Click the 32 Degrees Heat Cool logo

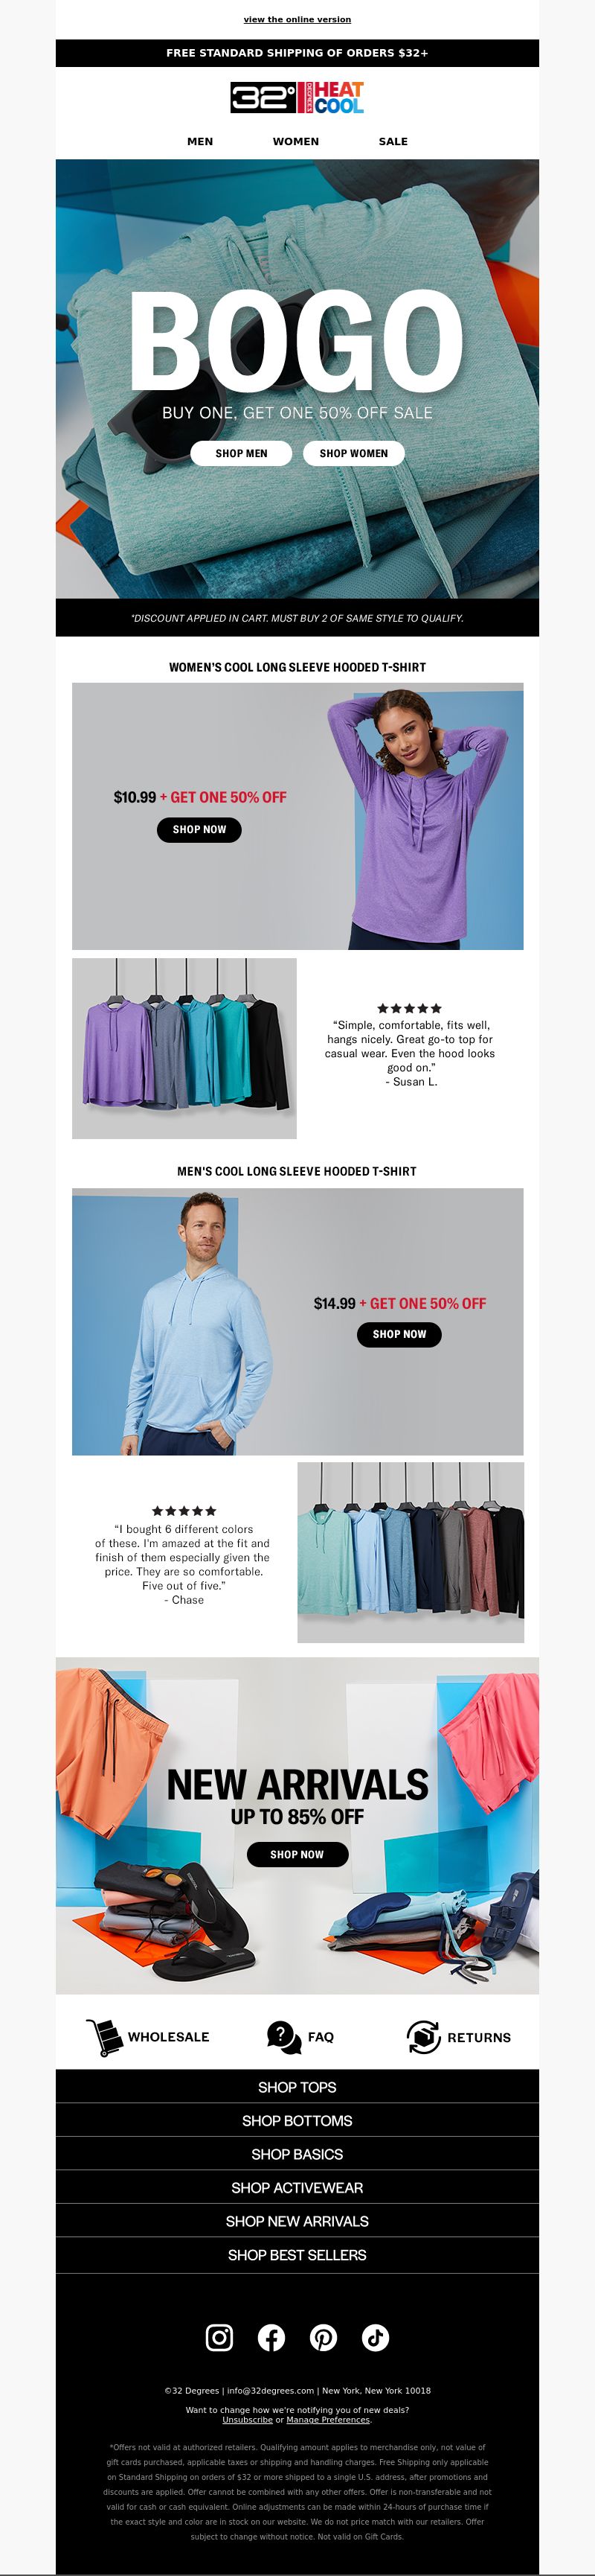[x=297, y=98]
